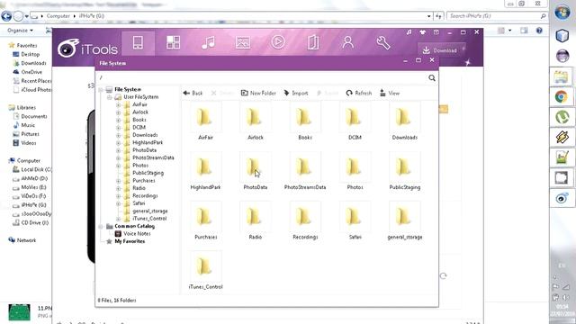Select My Favorites in the tree
The image size is (576, 324).
point(130,241)
